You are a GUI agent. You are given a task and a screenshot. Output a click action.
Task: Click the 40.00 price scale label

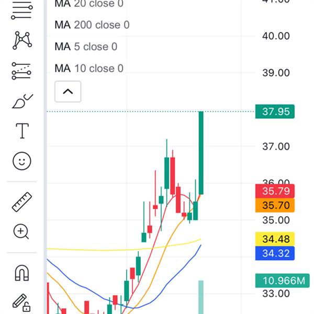pos(276,36)
